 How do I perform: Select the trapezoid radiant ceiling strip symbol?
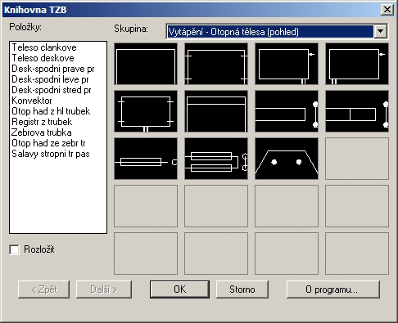pos(287,159)
